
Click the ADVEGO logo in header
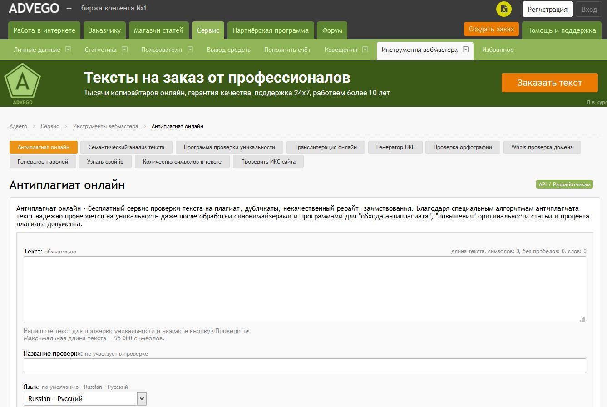[34, 8]
